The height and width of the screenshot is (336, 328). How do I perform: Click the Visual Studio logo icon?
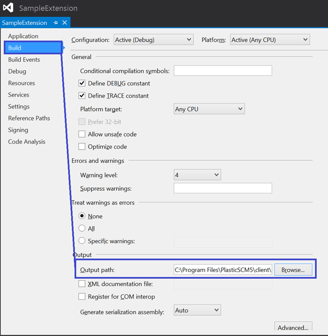coord(8,8)
